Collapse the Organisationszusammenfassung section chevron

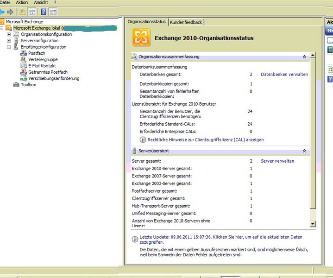(304, 57)
